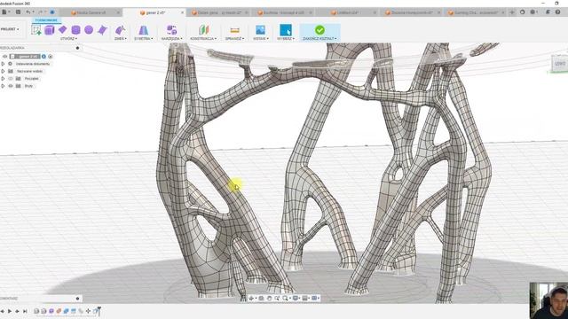
Task: Select the Sprawdź measure icon
Action: (234, 30)
